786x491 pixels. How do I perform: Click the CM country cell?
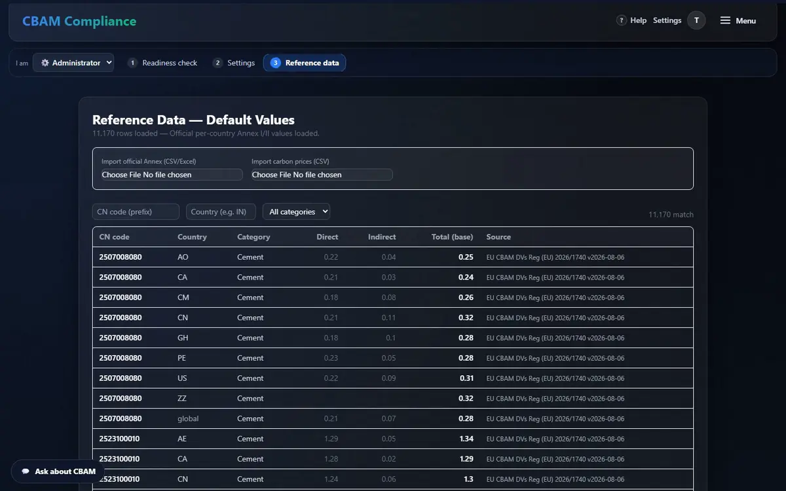click(183, 298)
